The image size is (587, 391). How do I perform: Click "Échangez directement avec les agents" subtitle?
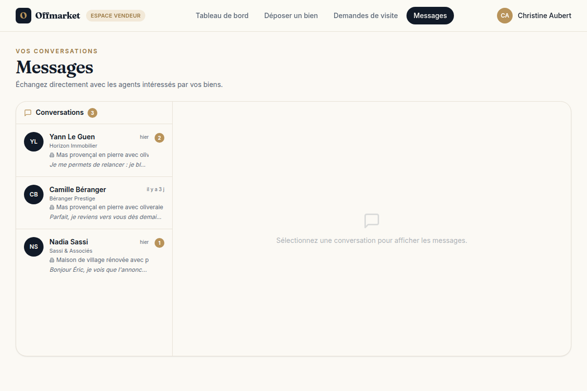[119, 85]
